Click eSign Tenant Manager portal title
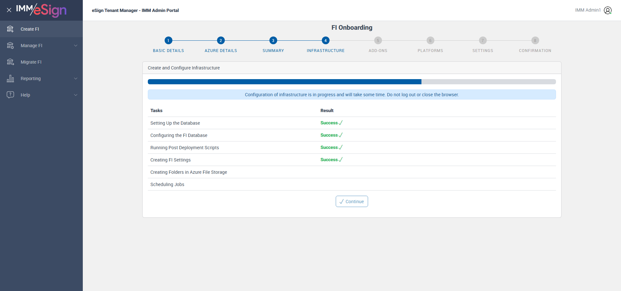The height and width of the screenshot is (291, 621). pyautogui.click(x=135, y=10)
